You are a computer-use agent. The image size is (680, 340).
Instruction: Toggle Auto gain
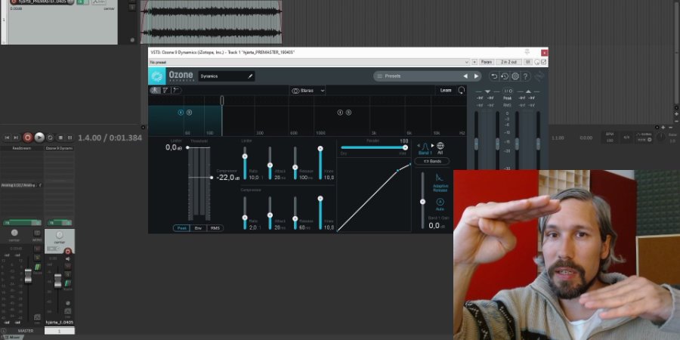pos(440,204)
